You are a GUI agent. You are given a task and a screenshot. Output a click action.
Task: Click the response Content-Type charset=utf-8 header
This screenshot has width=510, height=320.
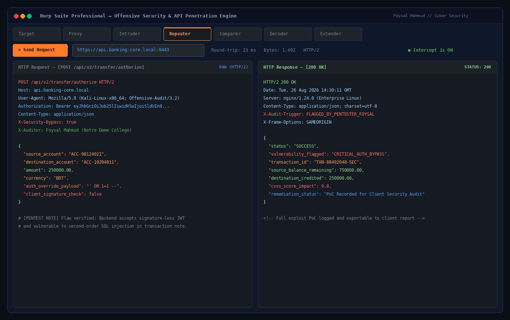point(320,106)
